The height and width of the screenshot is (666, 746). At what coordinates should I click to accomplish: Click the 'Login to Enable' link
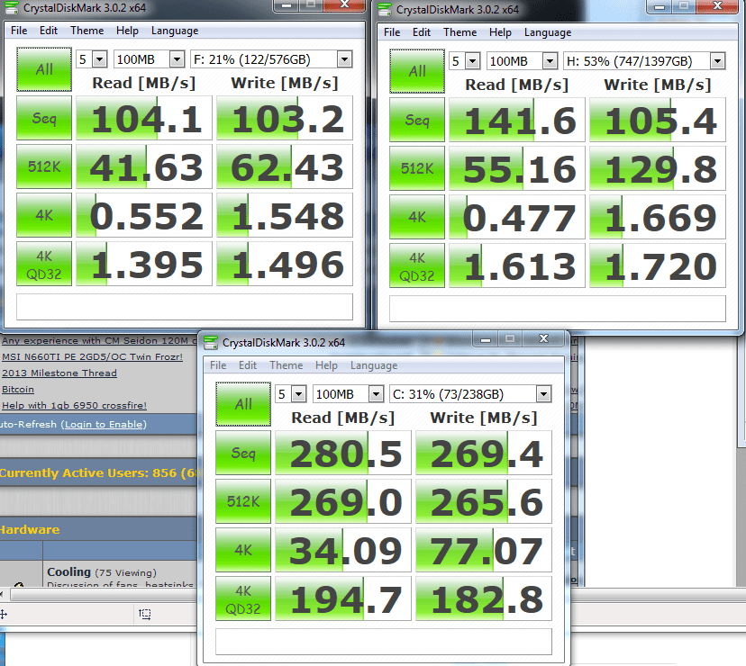pos(104,424)
